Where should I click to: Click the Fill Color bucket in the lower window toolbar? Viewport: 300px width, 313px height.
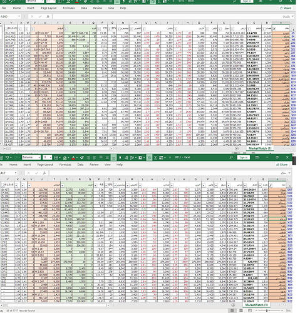coord(65,158)
